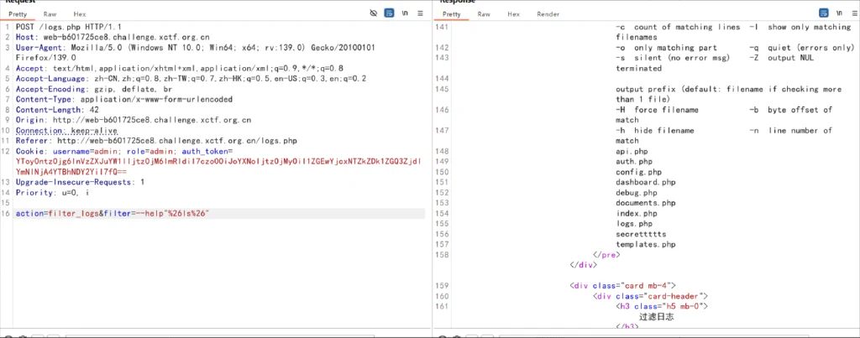The width and height of the screenshot is (860, 338).
Task: Switch to the Raw tab in Request
Action: pyautogui.click(x=50, y=14)
